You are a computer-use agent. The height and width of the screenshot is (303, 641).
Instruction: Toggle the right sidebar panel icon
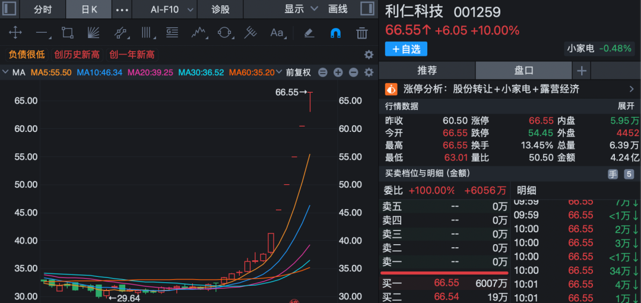tap(367, 8)
